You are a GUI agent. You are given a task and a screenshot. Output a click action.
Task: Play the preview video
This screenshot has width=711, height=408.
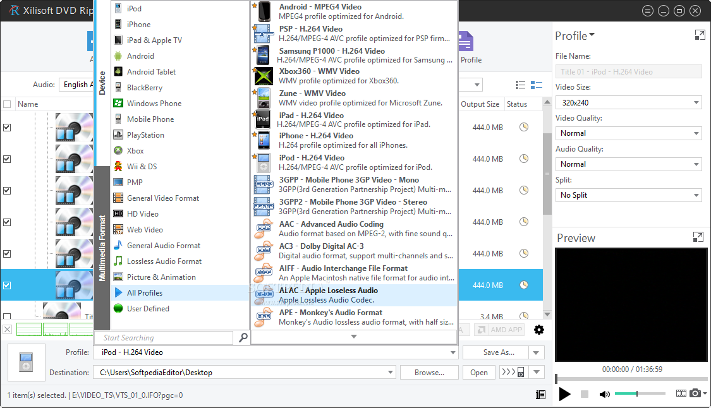pyautogui.click(x=564, y=394)
